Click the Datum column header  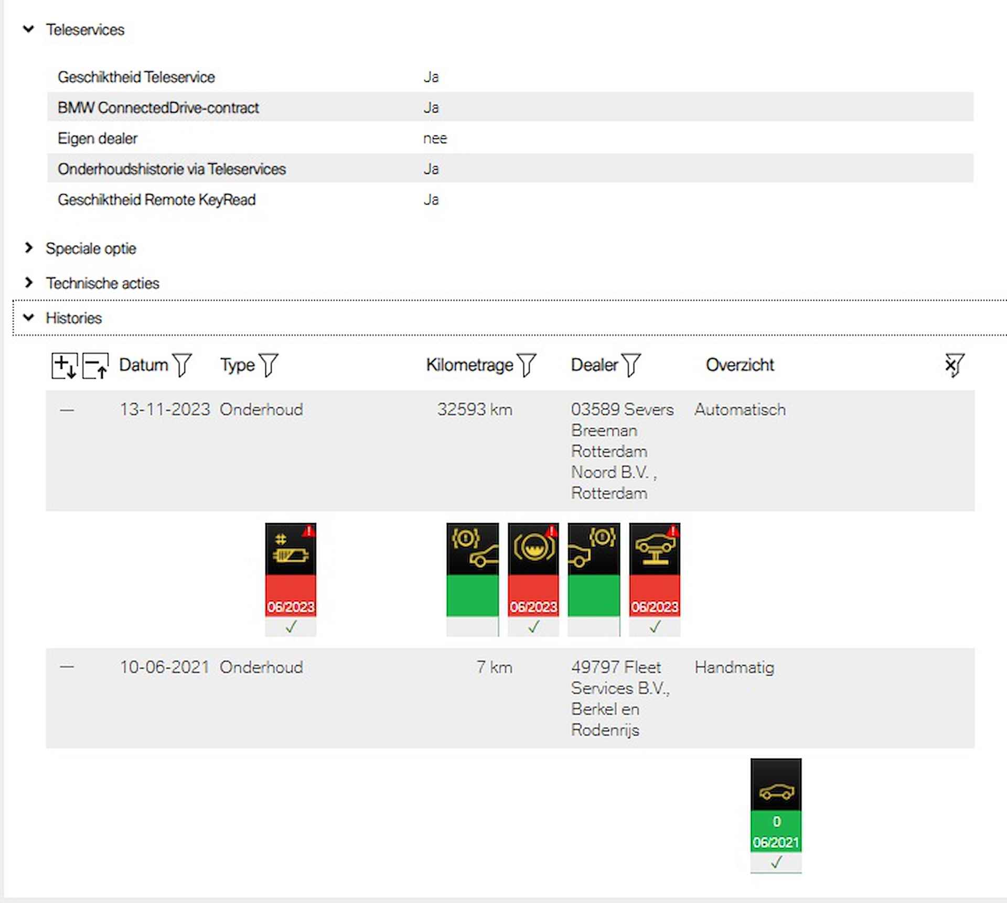click(x=144, y=365)
